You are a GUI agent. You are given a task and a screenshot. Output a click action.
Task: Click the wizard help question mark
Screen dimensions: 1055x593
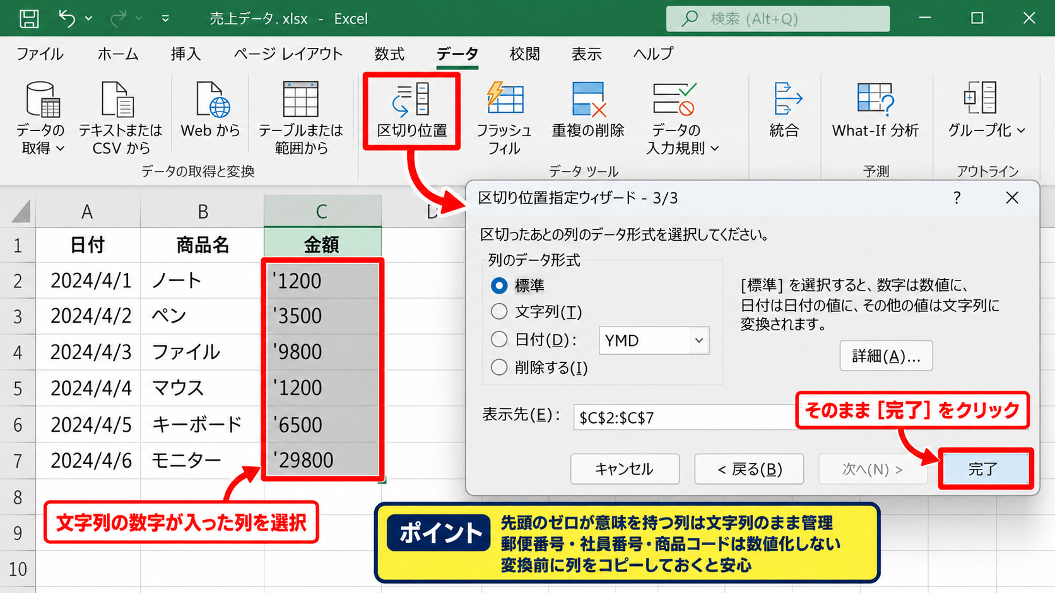click(957, 198)
